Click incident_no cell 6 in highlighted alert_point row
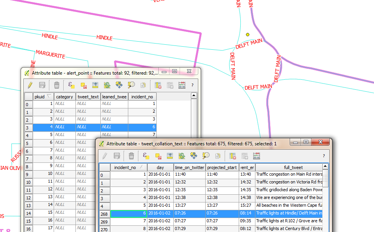Image resolution: width=374 pixels, height=232 pixels. [142, 127]
